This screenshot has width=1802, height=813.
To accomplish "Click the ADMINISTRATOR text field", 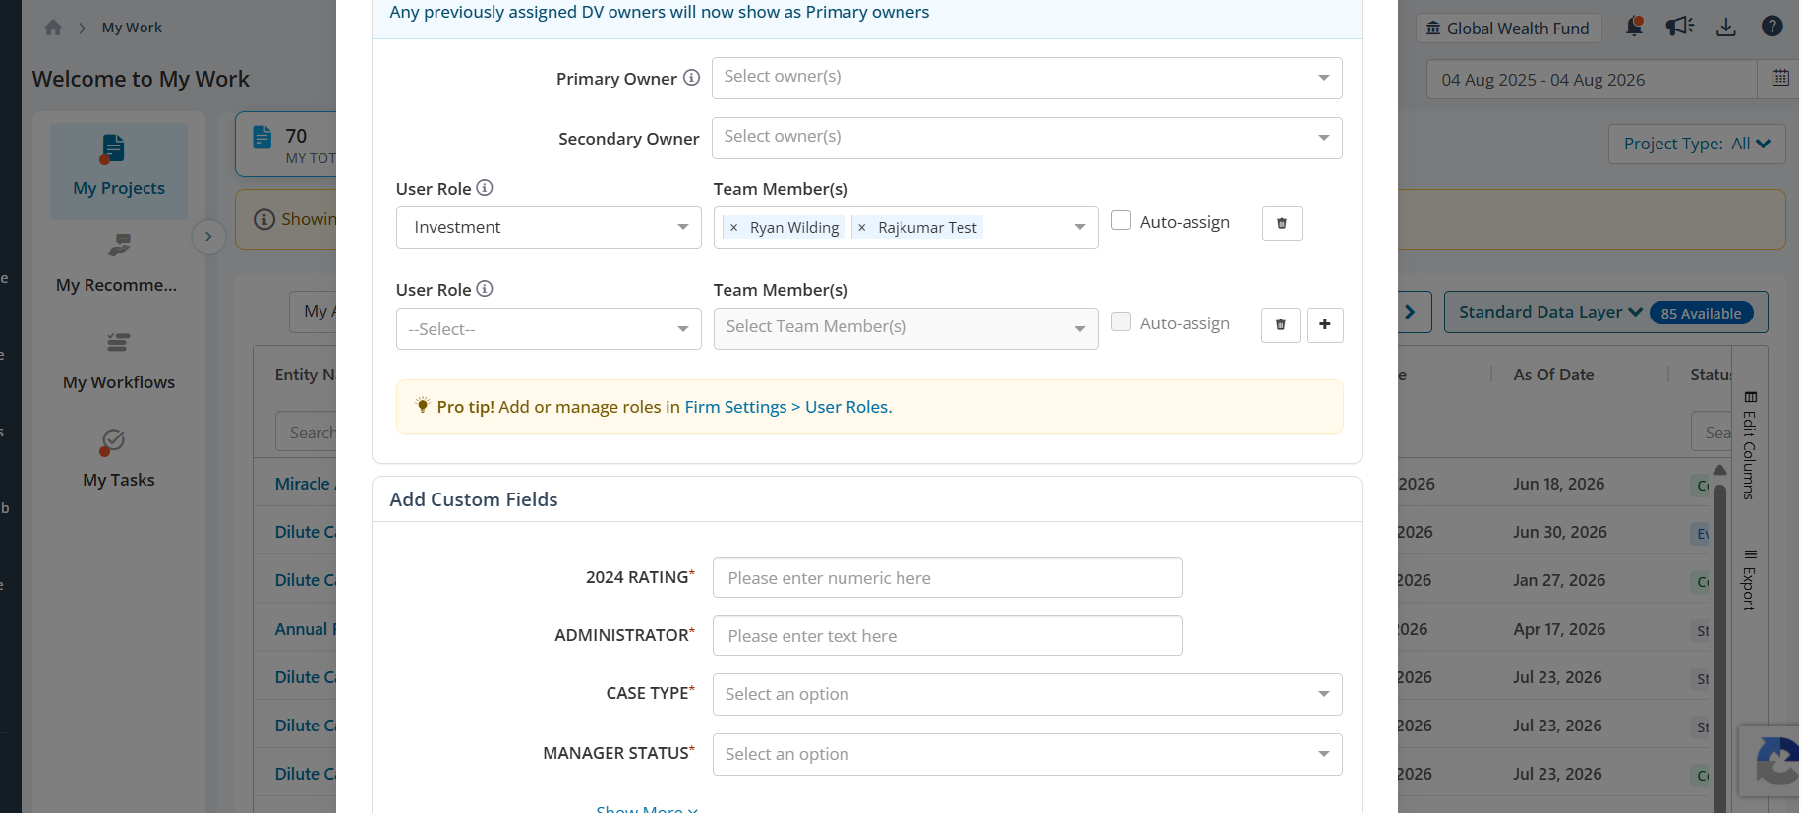I will [948, 636].
